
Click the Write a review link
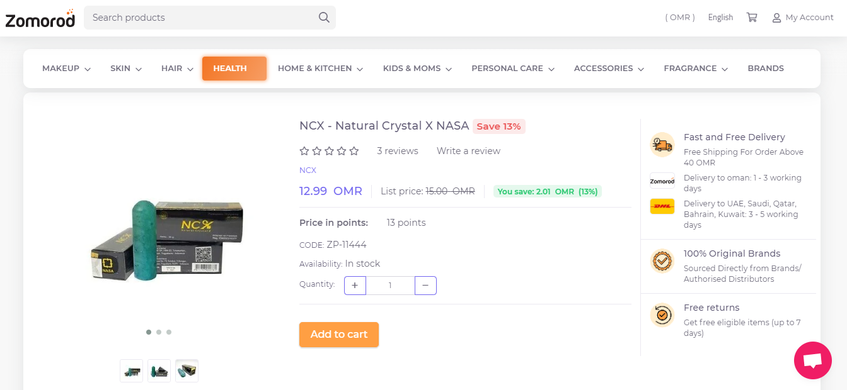(468, 151)
